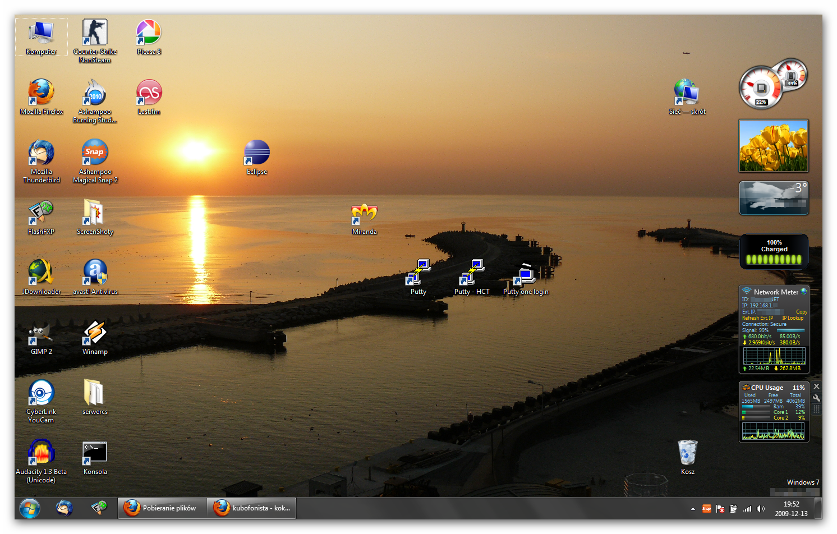This screenshot has width=837, height=534.
Task: Select the Counter-Strike NonSteam icon
Action: pyautogui.click(x=95, y=34)
